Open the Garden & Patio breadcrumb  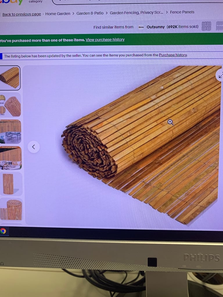click(90, 13)
